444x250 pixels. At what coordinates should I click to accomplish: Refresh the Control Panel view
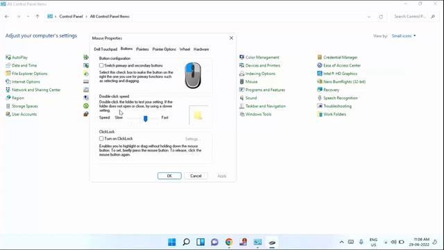(x=381, y=17)
